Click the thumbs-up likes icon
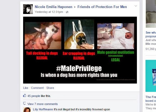This screenshot has width=156, height=112. pos(24,96)
